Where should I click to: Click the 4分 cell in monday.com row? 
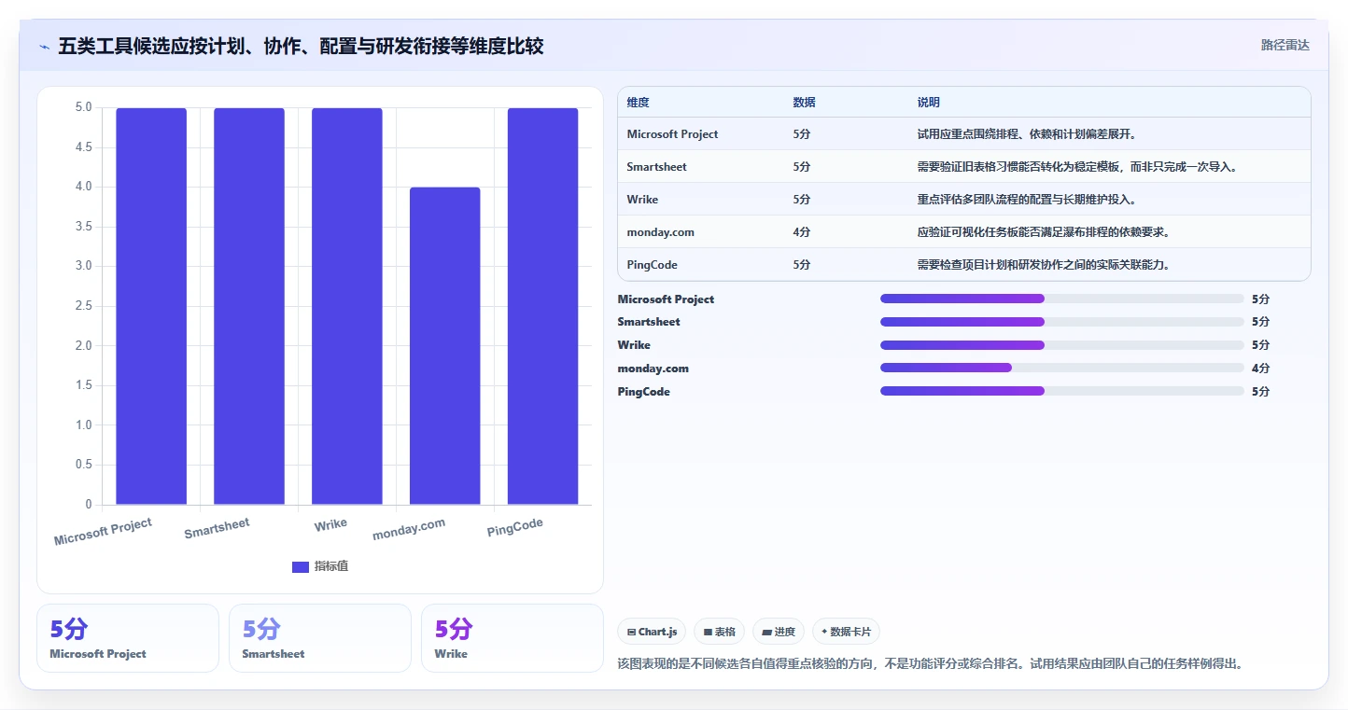point(802,232)
